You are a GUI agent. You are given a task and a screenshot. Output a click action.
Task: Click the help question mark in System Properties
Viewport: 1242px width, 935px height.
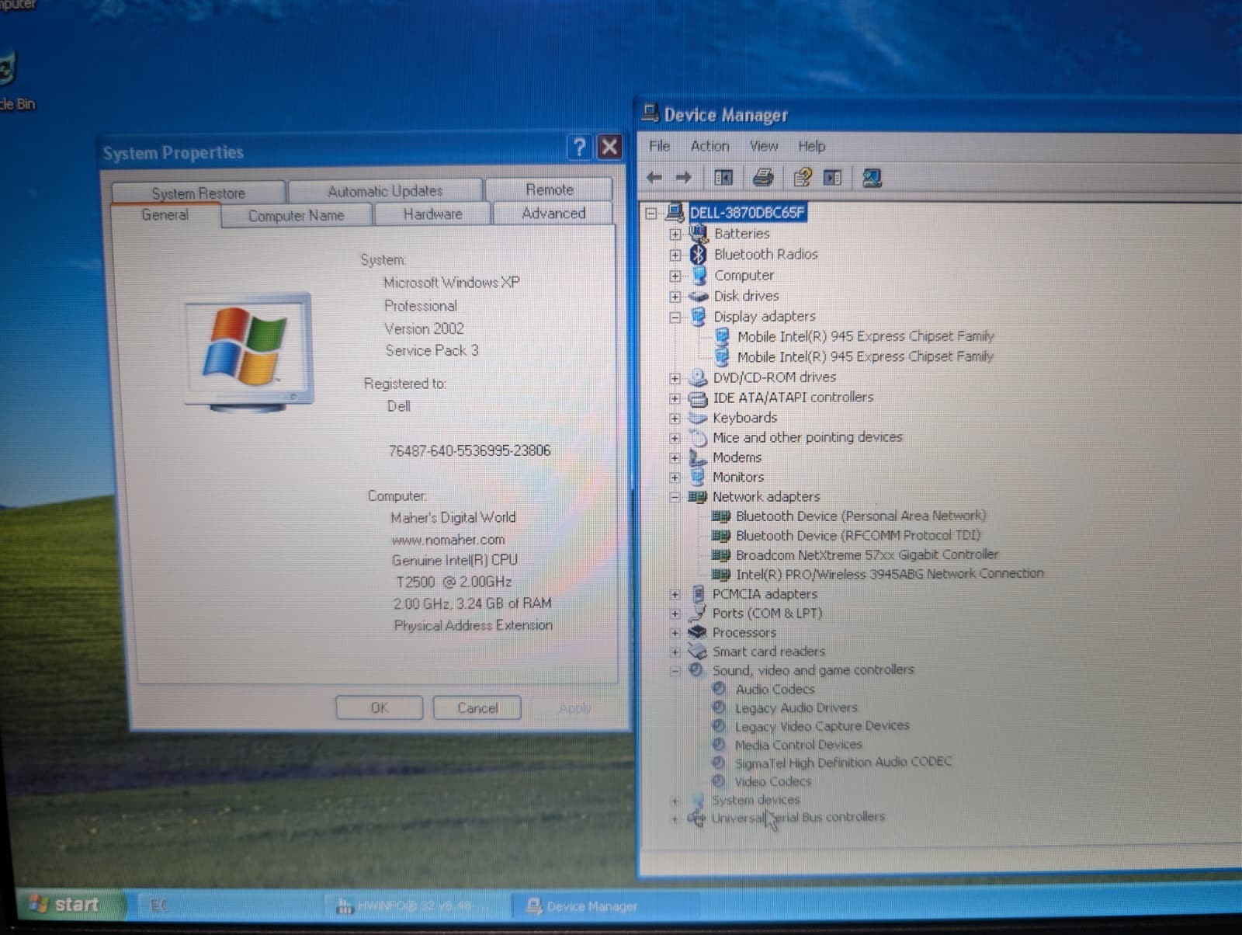580,147
